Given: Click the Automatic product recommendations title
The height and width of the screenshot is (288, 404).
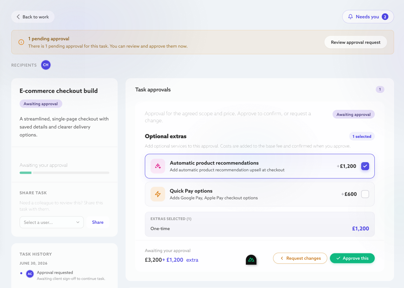Looking at the screenshot, I should (214, 163).
